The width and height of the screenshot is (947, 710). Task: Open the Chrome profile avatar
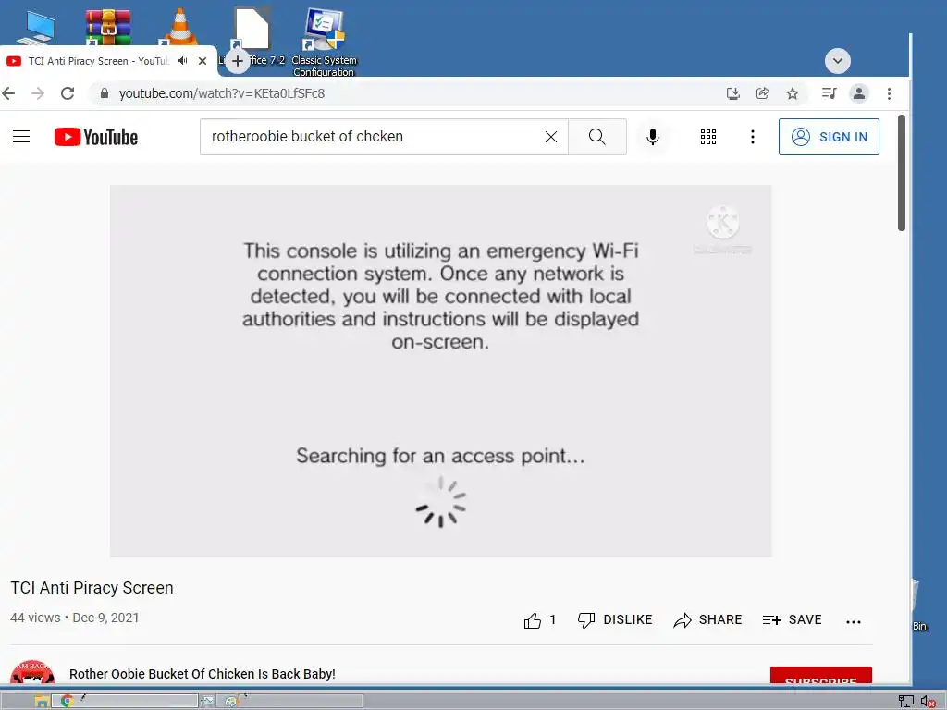[x=859, y=93]
